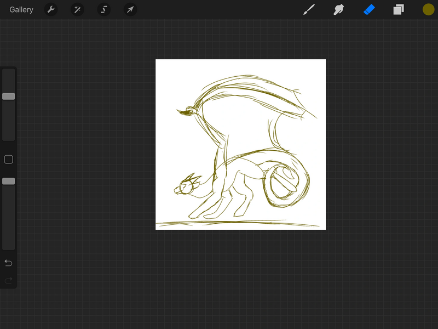Viewport: 438px width, 329px height.
Task: Select the Smudge tool
Action: [339, 10]
